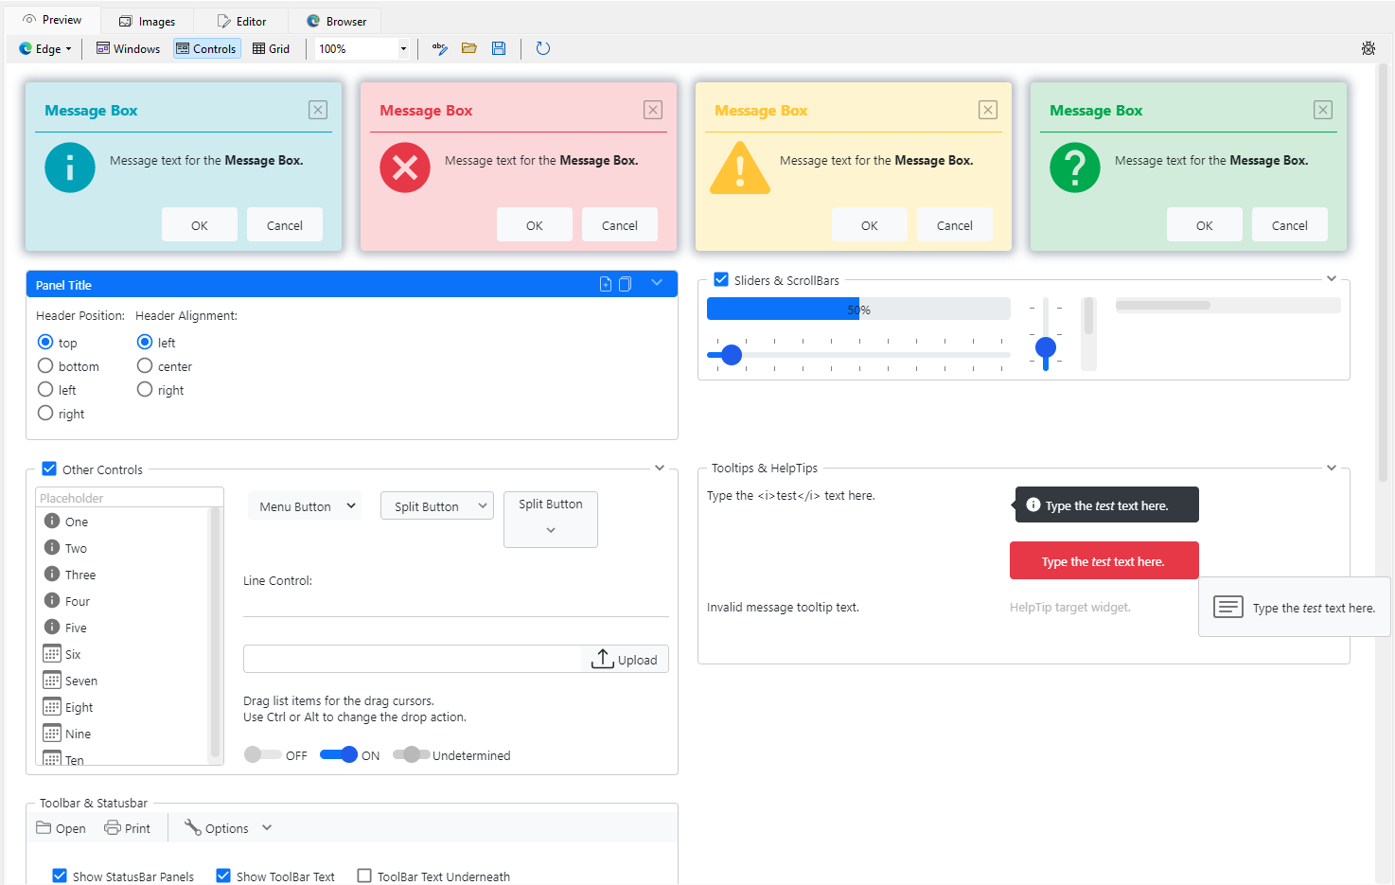This screenshot has width=1395, height=885.
Task: Click the yellow warning triangle icon
Action: click(x=740, y=168)
